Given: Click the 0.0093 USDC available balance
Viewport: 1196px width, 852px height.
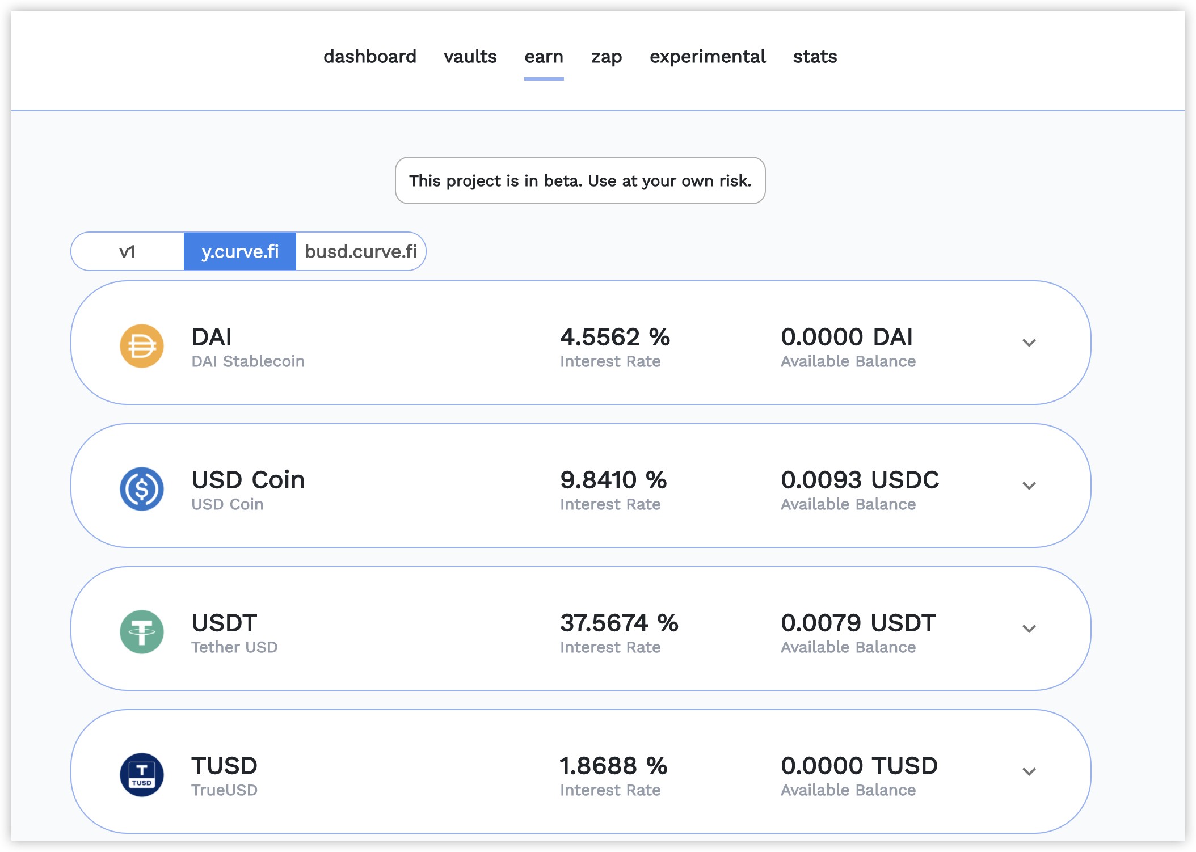Looking at the screenshot, I should pos(860,480).
